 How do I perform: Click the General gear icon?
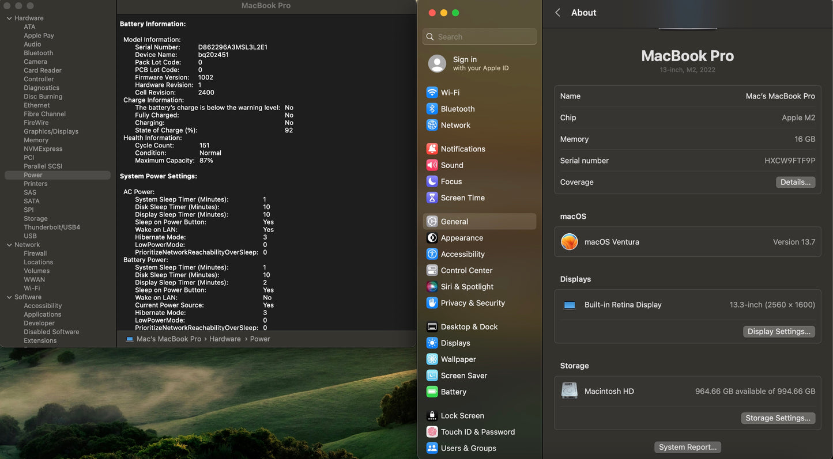coord(432,221)
